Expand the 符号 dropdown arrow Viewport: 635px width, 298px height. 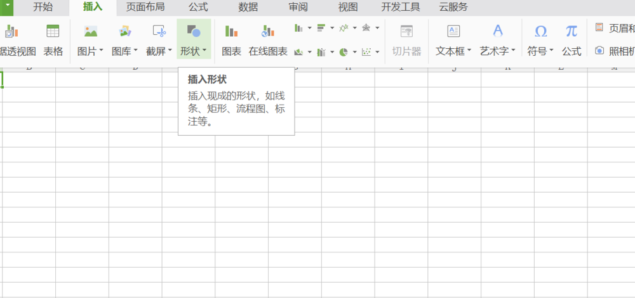[x=552, y=51]
